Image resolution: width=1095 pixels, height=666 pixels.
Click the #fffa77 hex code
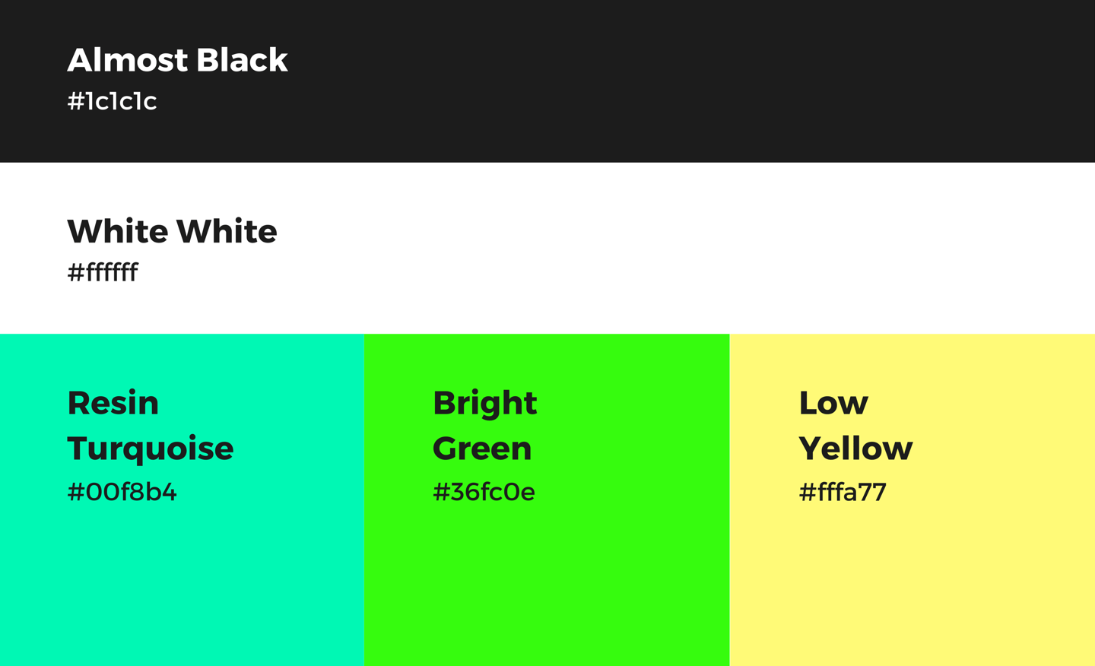pos(843,492)
